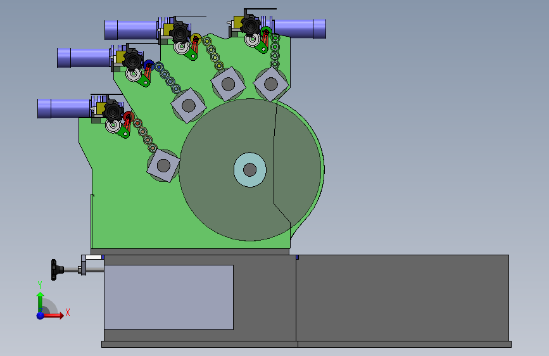
Task: Select the small blue disc on the lever
Action: point(149,65)
